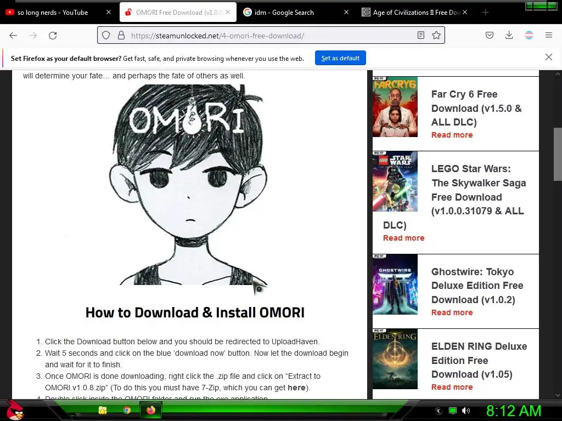
Task: Open the Save to Pocket icon
Action: [x=490, y=35]
